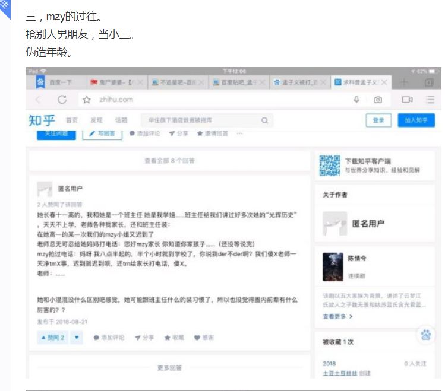Click the 匿名用户 avatar in 关于作者
445x391 pixels.
tap(335, 224)
